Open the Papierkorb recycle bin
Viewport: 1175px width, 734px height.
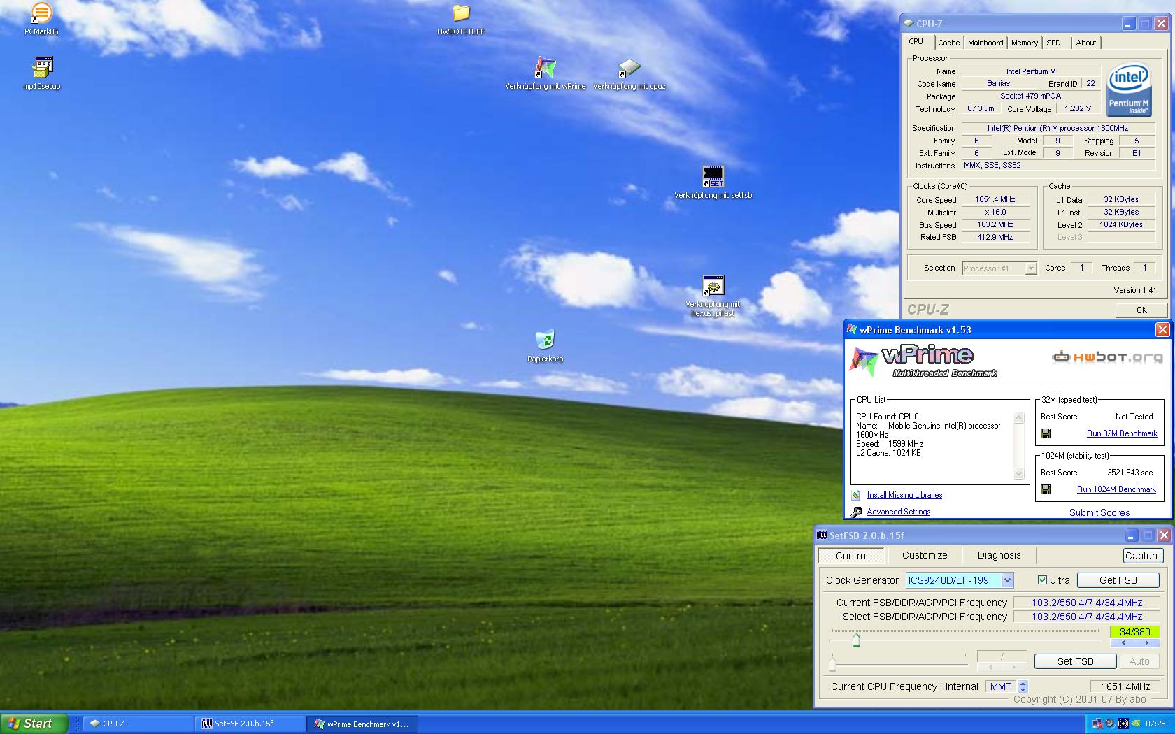pos(545,346)
